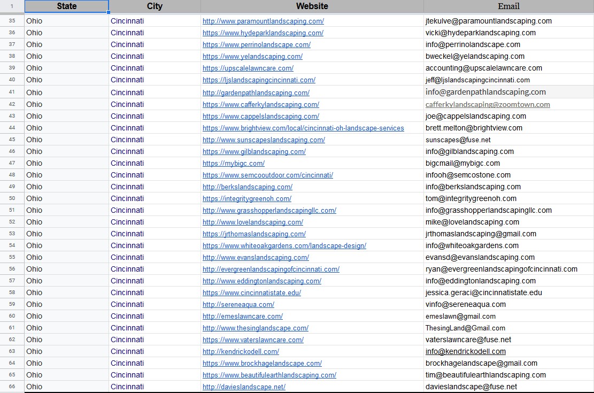Open the integritygreenoh.com link

(247, 198)
